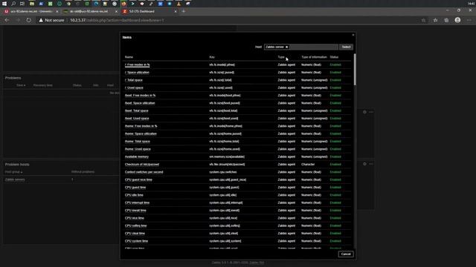Open VLC cone icon in taskbar
The height and width of the screenshot is (267, 476).
pos(178,4)
